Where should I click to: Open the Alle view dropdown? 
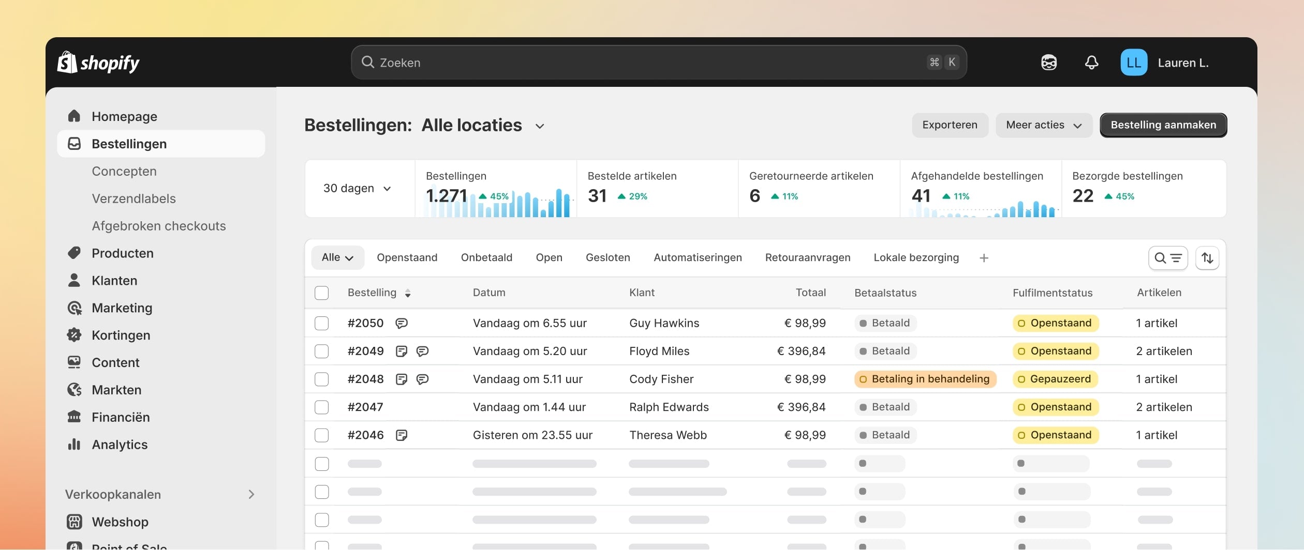[337, 257]
